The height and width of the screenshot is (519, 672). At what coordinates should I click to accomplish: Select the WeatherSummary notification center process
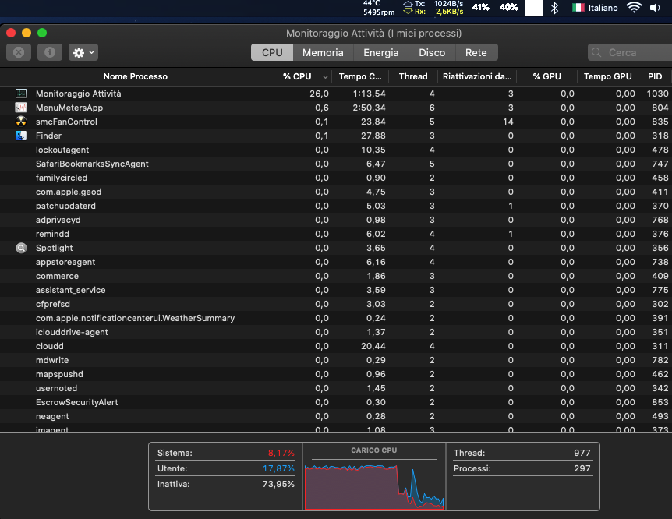click(336, 318)
